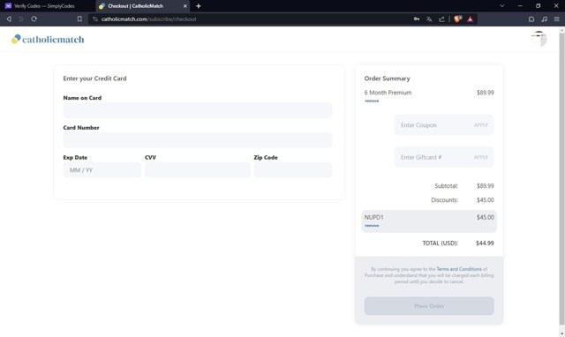Restore down the browser window
565x337 pixels.
coord(538,6)
